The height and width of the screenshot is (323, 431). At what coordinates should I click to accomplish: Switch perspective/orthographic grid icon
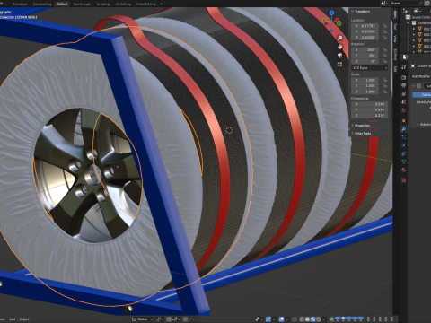pos(339,65)
